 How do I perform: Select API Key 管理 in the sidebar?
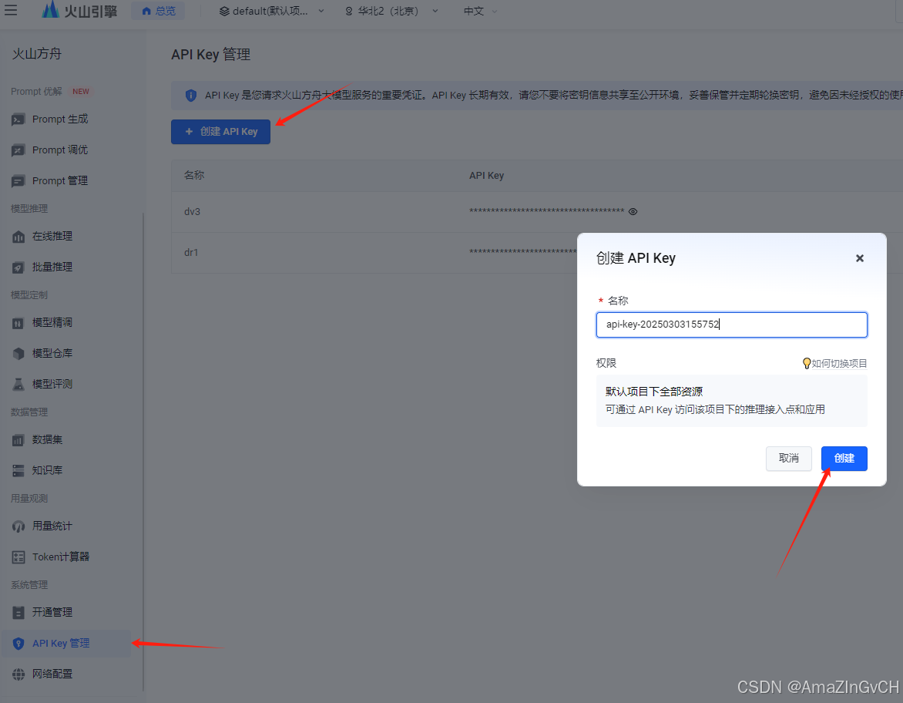[x=65, y=643]
